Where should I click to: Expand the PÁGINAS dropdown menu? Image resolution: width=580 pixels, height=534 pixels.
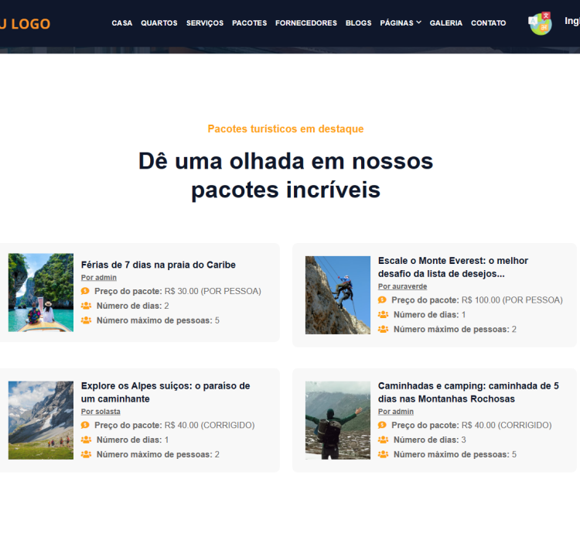pos(401,23)
